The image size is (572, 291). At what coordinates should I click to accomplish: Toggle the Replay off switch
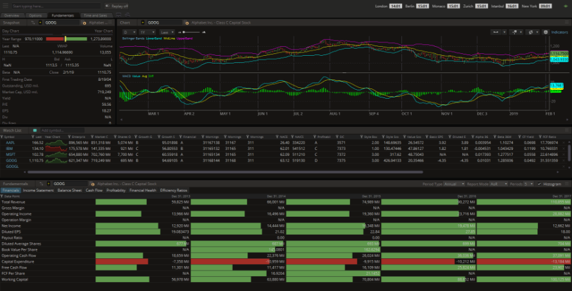[117, 6]
